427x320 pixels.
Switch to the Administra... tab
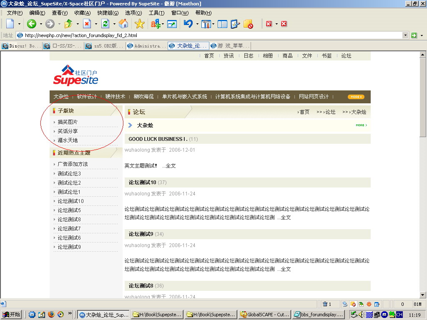coord(146,46)
